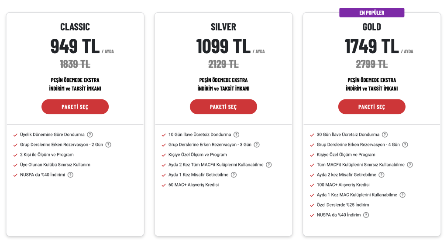447x241 pixels.
Task: Pick the GOLD package PAKETİ SEÇ button
Action: (372, 107)
